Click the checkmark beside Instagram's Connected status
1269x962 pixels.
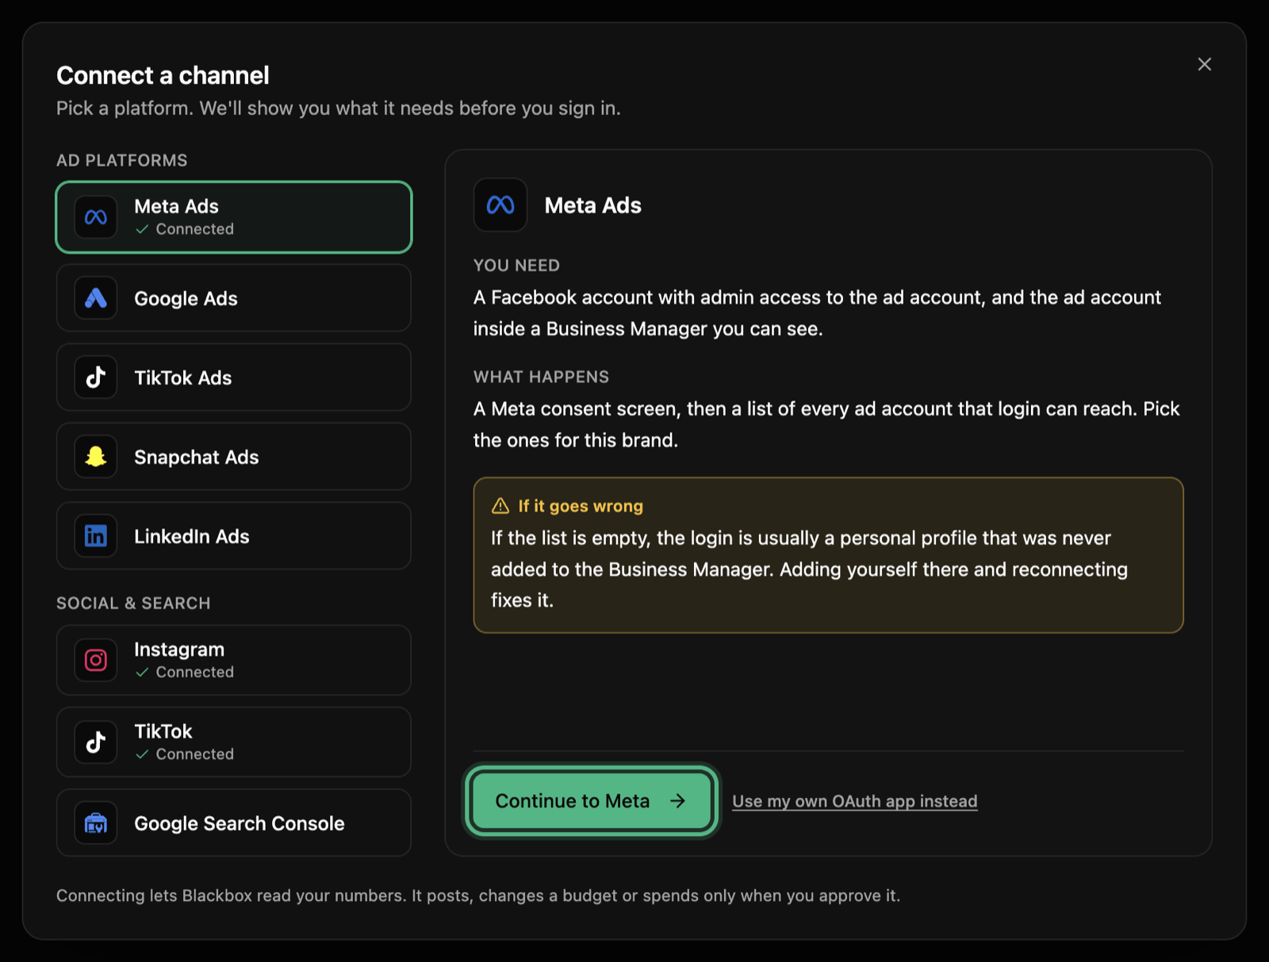click(x=142, y=673)
